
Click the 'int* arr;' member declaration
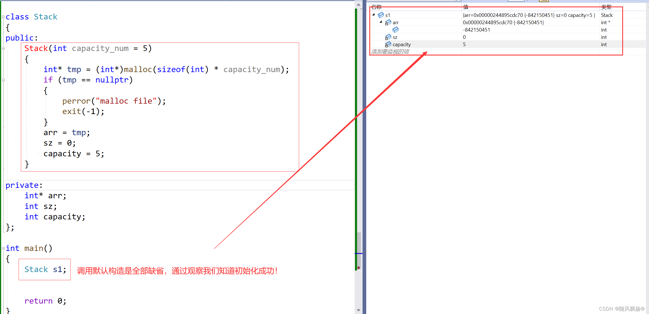(45, 195)
